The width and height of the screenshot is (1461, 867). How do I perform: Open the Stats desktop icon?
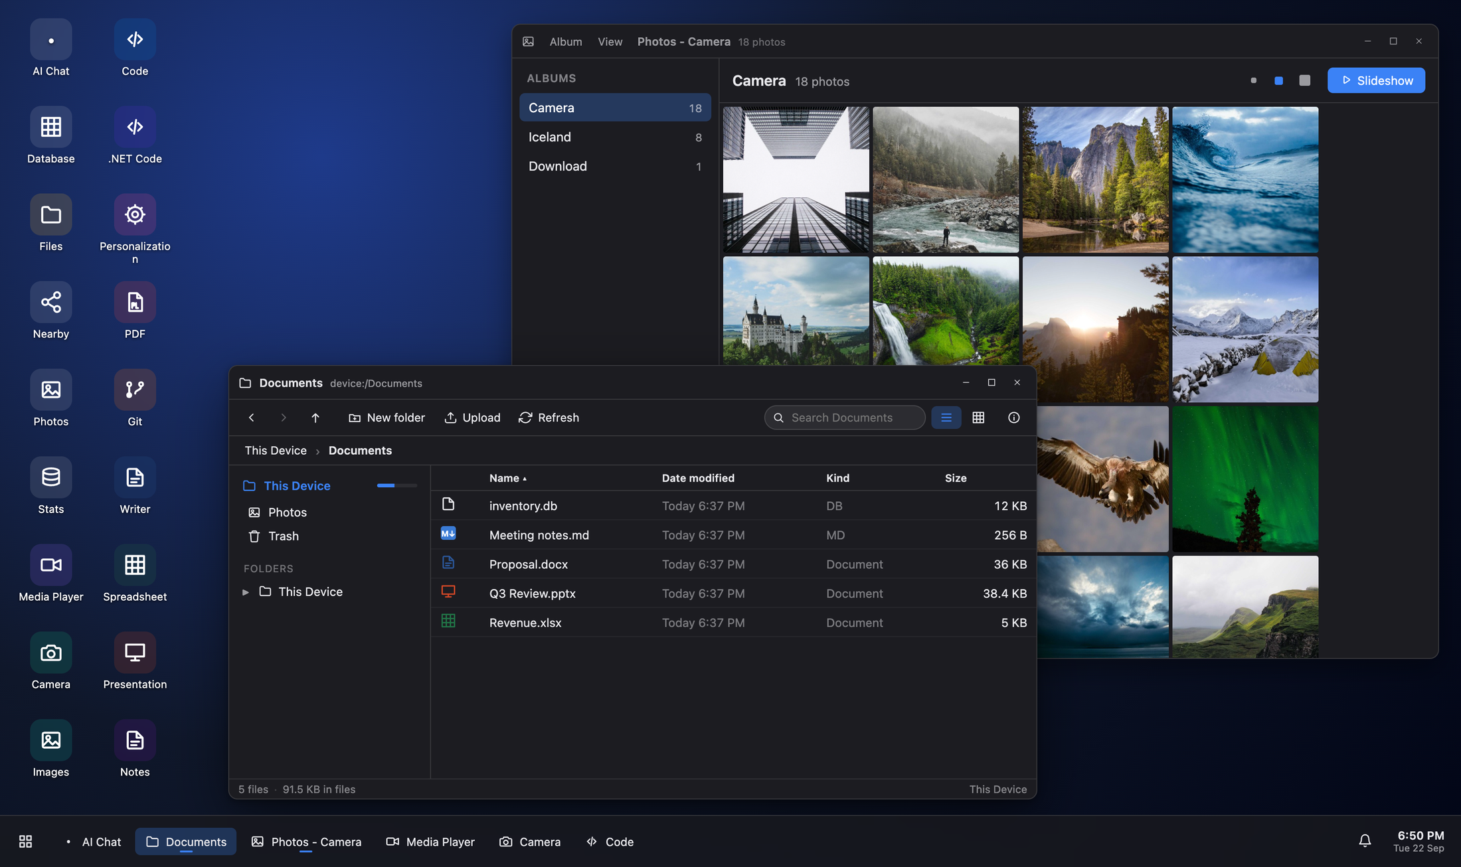click(x=51, y=487)
